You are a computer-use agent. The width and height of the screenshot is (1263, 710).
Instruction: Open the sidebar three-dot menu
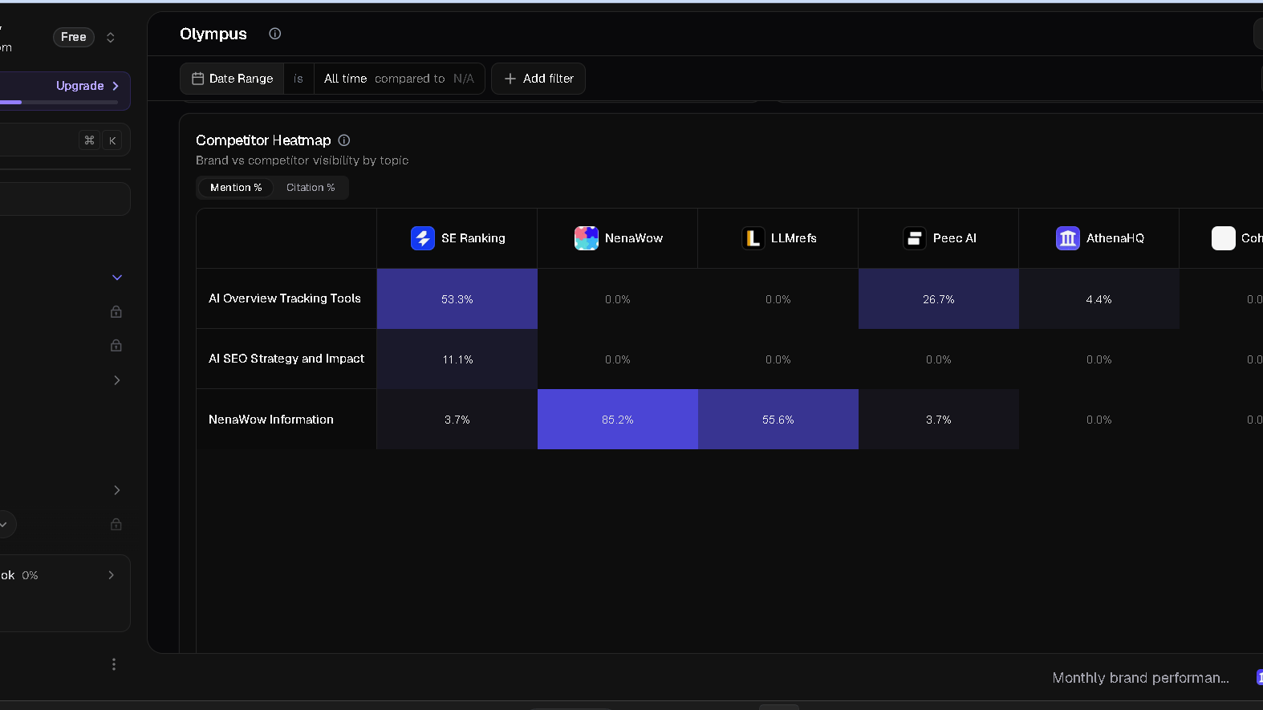pyautogui.click(x=114, y=664)
